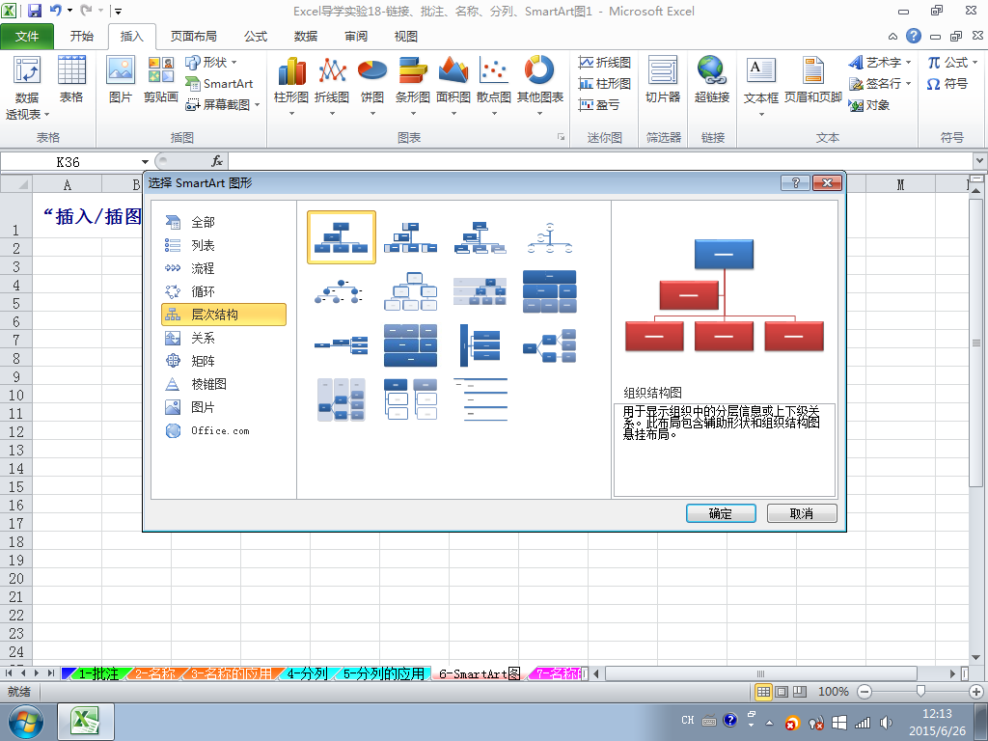This screenshot has height=741, width=988.
Task: Open the Windows Start button
Action: coord(25,722)
